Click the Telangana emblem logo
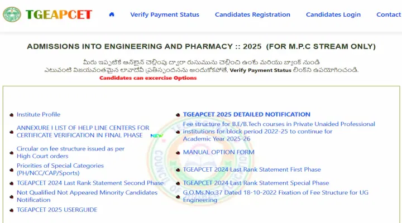 pyautogui.click(x=12, y=14)
